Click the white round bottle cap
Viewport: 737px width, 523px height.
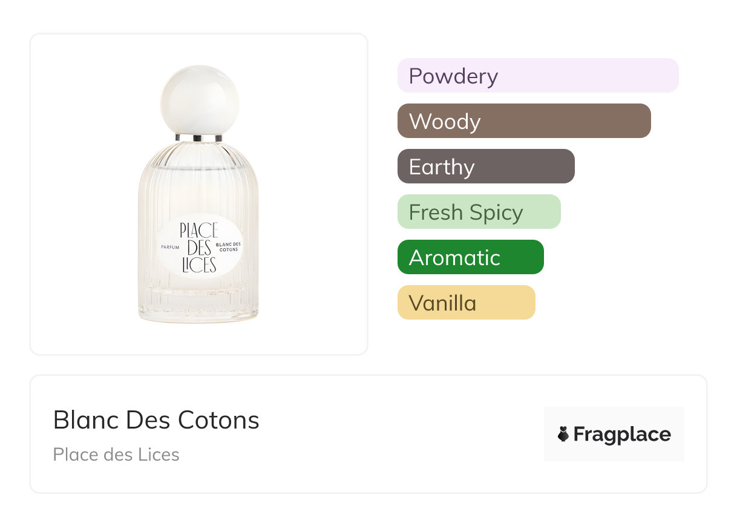click(199, 100)
